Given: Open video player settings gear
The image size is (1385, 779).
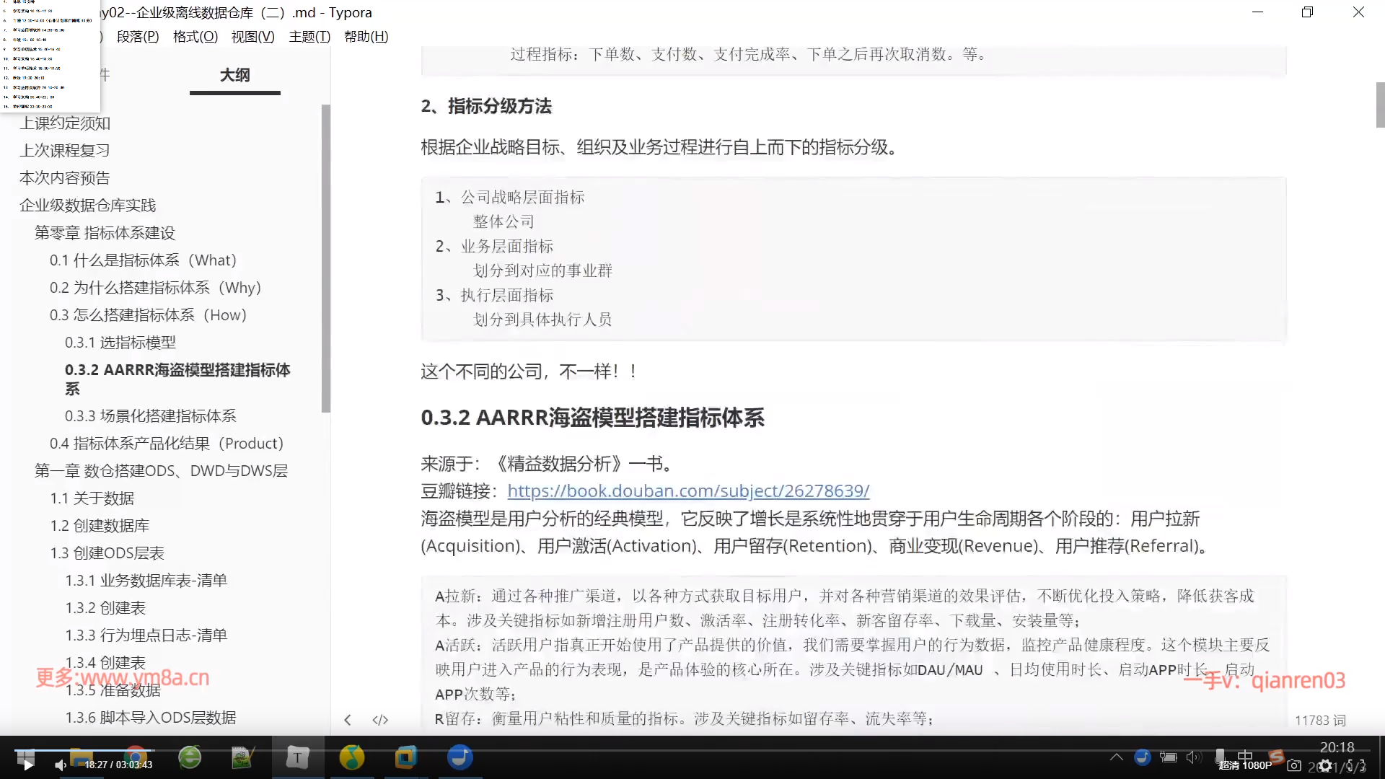Looking at the screenshot, I should (1325, 765).
